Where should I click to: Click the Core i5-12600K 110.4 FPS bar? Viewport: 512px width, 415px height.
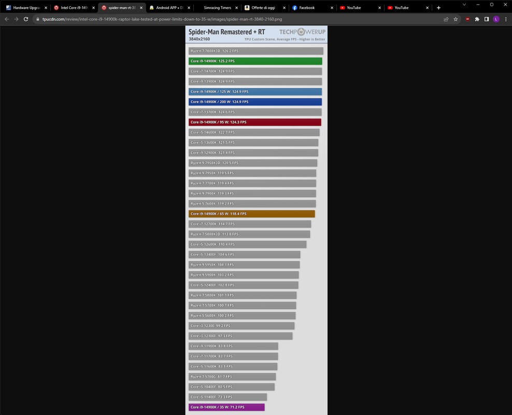[247, 244]
